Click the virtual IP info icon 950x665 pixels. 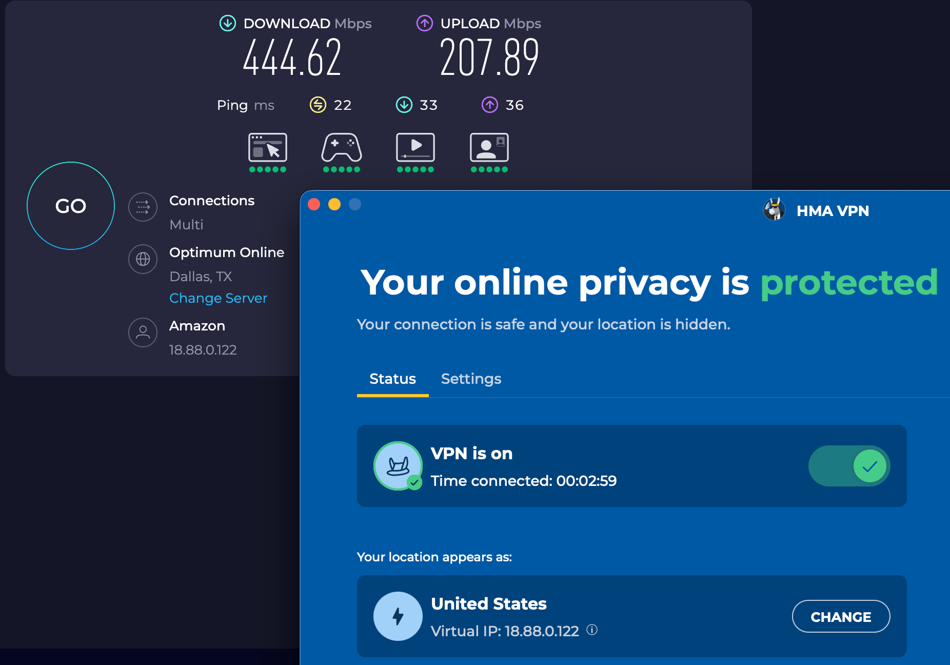(593, 631)
